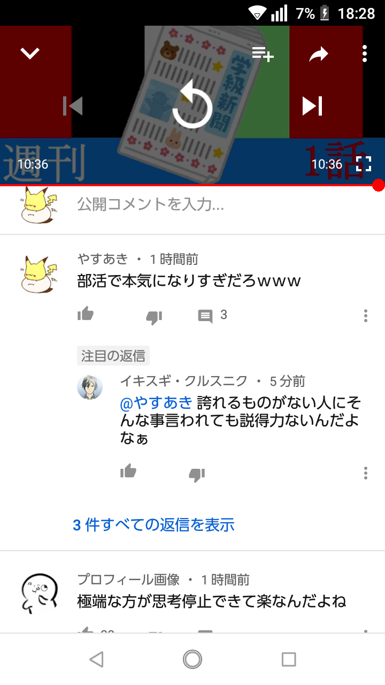Like やすあき's comment
The width and height of the screenshot is (385, 685).
point(86,314)
